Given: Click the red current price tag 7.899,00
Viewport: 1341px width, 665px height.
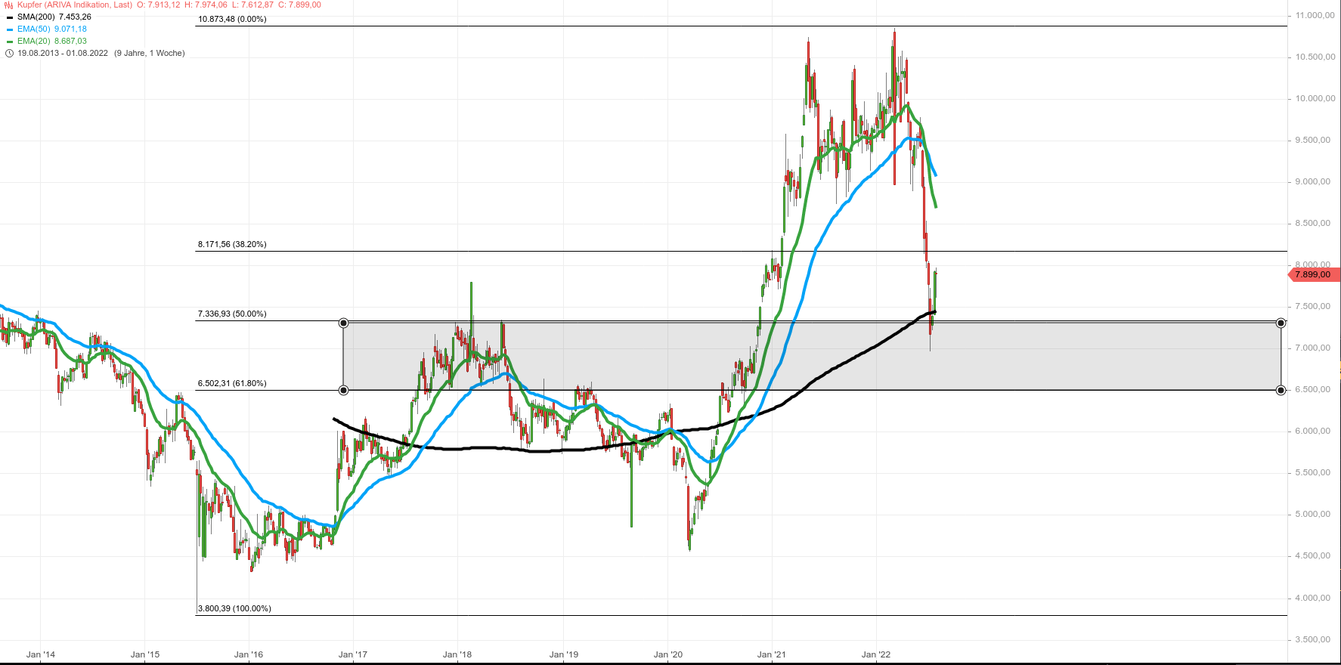Looking at the screenshot, I should tap(1314, 274).
